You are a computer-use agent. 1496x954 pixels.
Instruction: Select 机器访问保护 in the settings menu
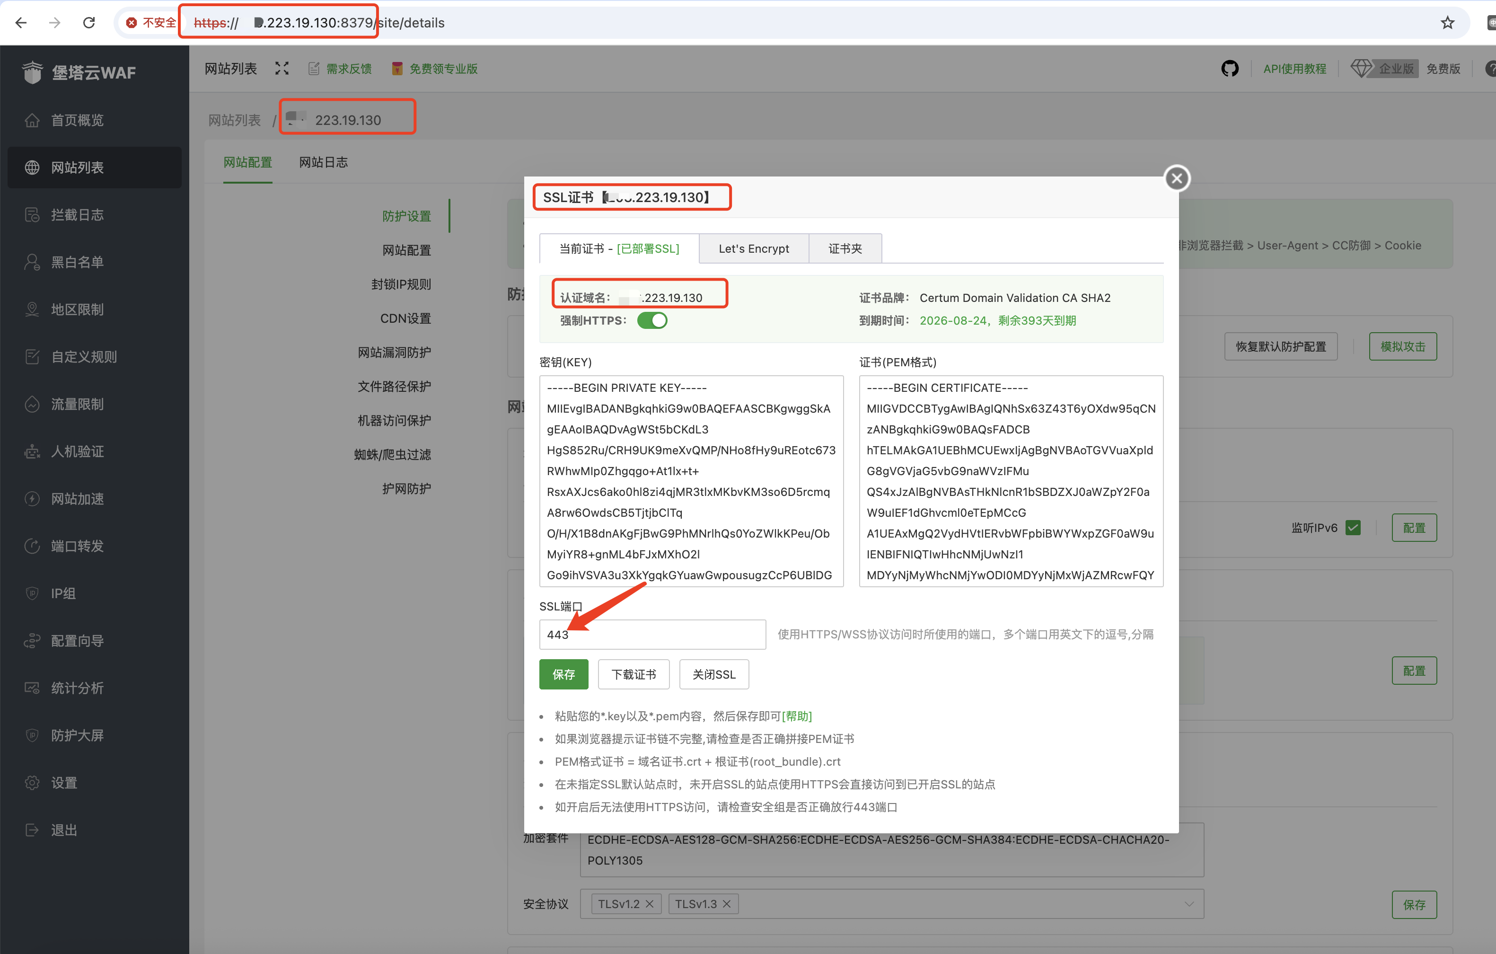[395, 421]
